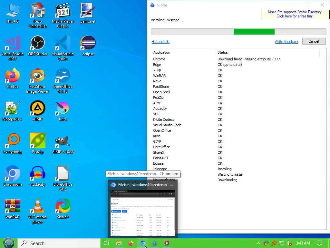Open the network status tray icon

tap(282, 243)
